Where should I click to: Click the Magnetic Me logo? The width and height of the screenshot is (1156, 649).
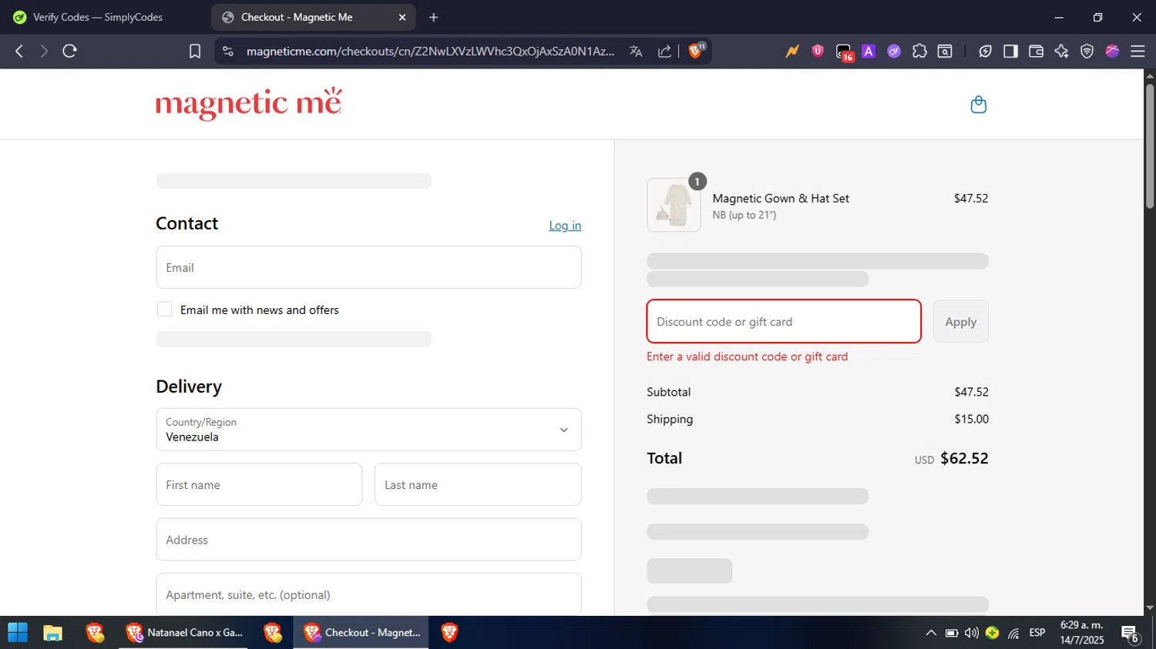(x=248, y=104)
